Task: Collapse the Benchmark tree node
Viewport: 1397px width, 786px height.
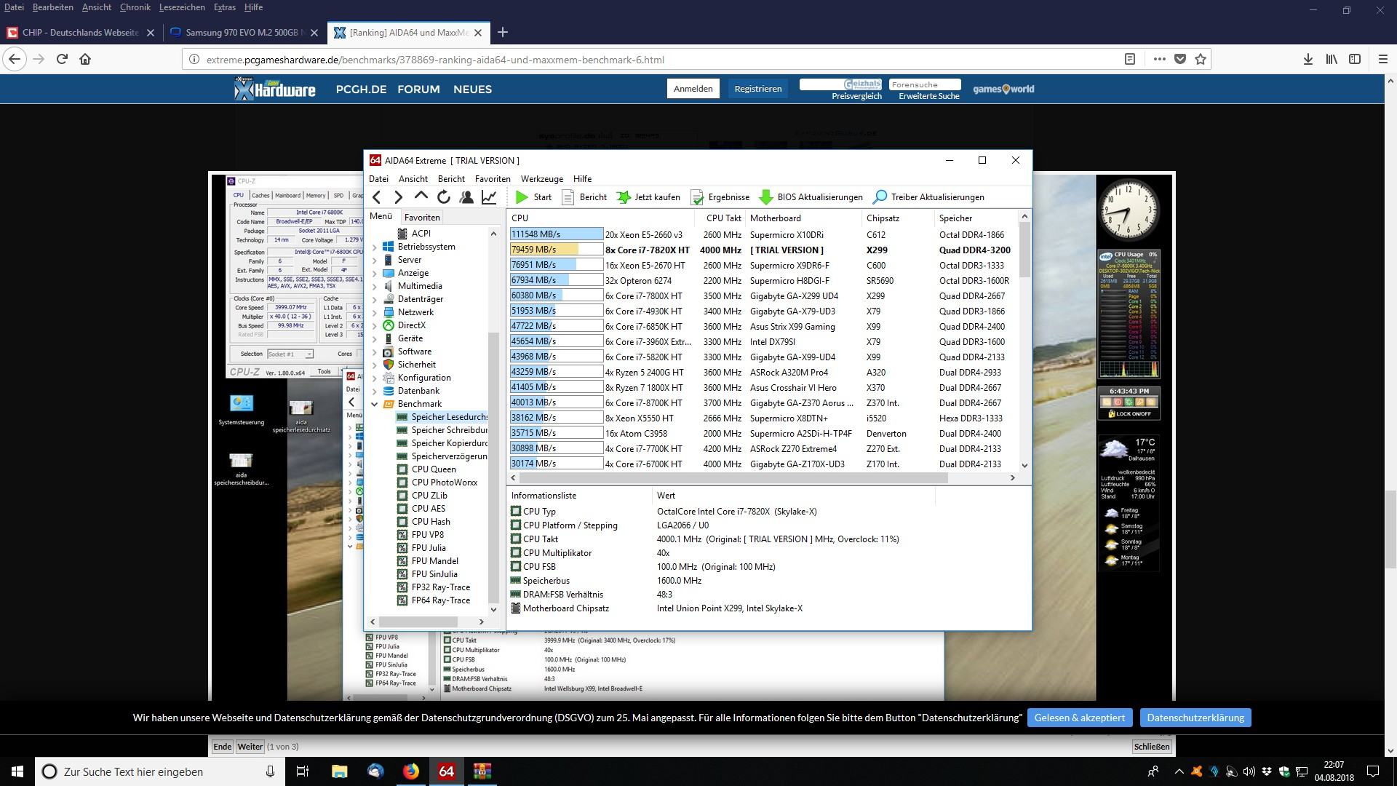Action: (x=375, y=404)
